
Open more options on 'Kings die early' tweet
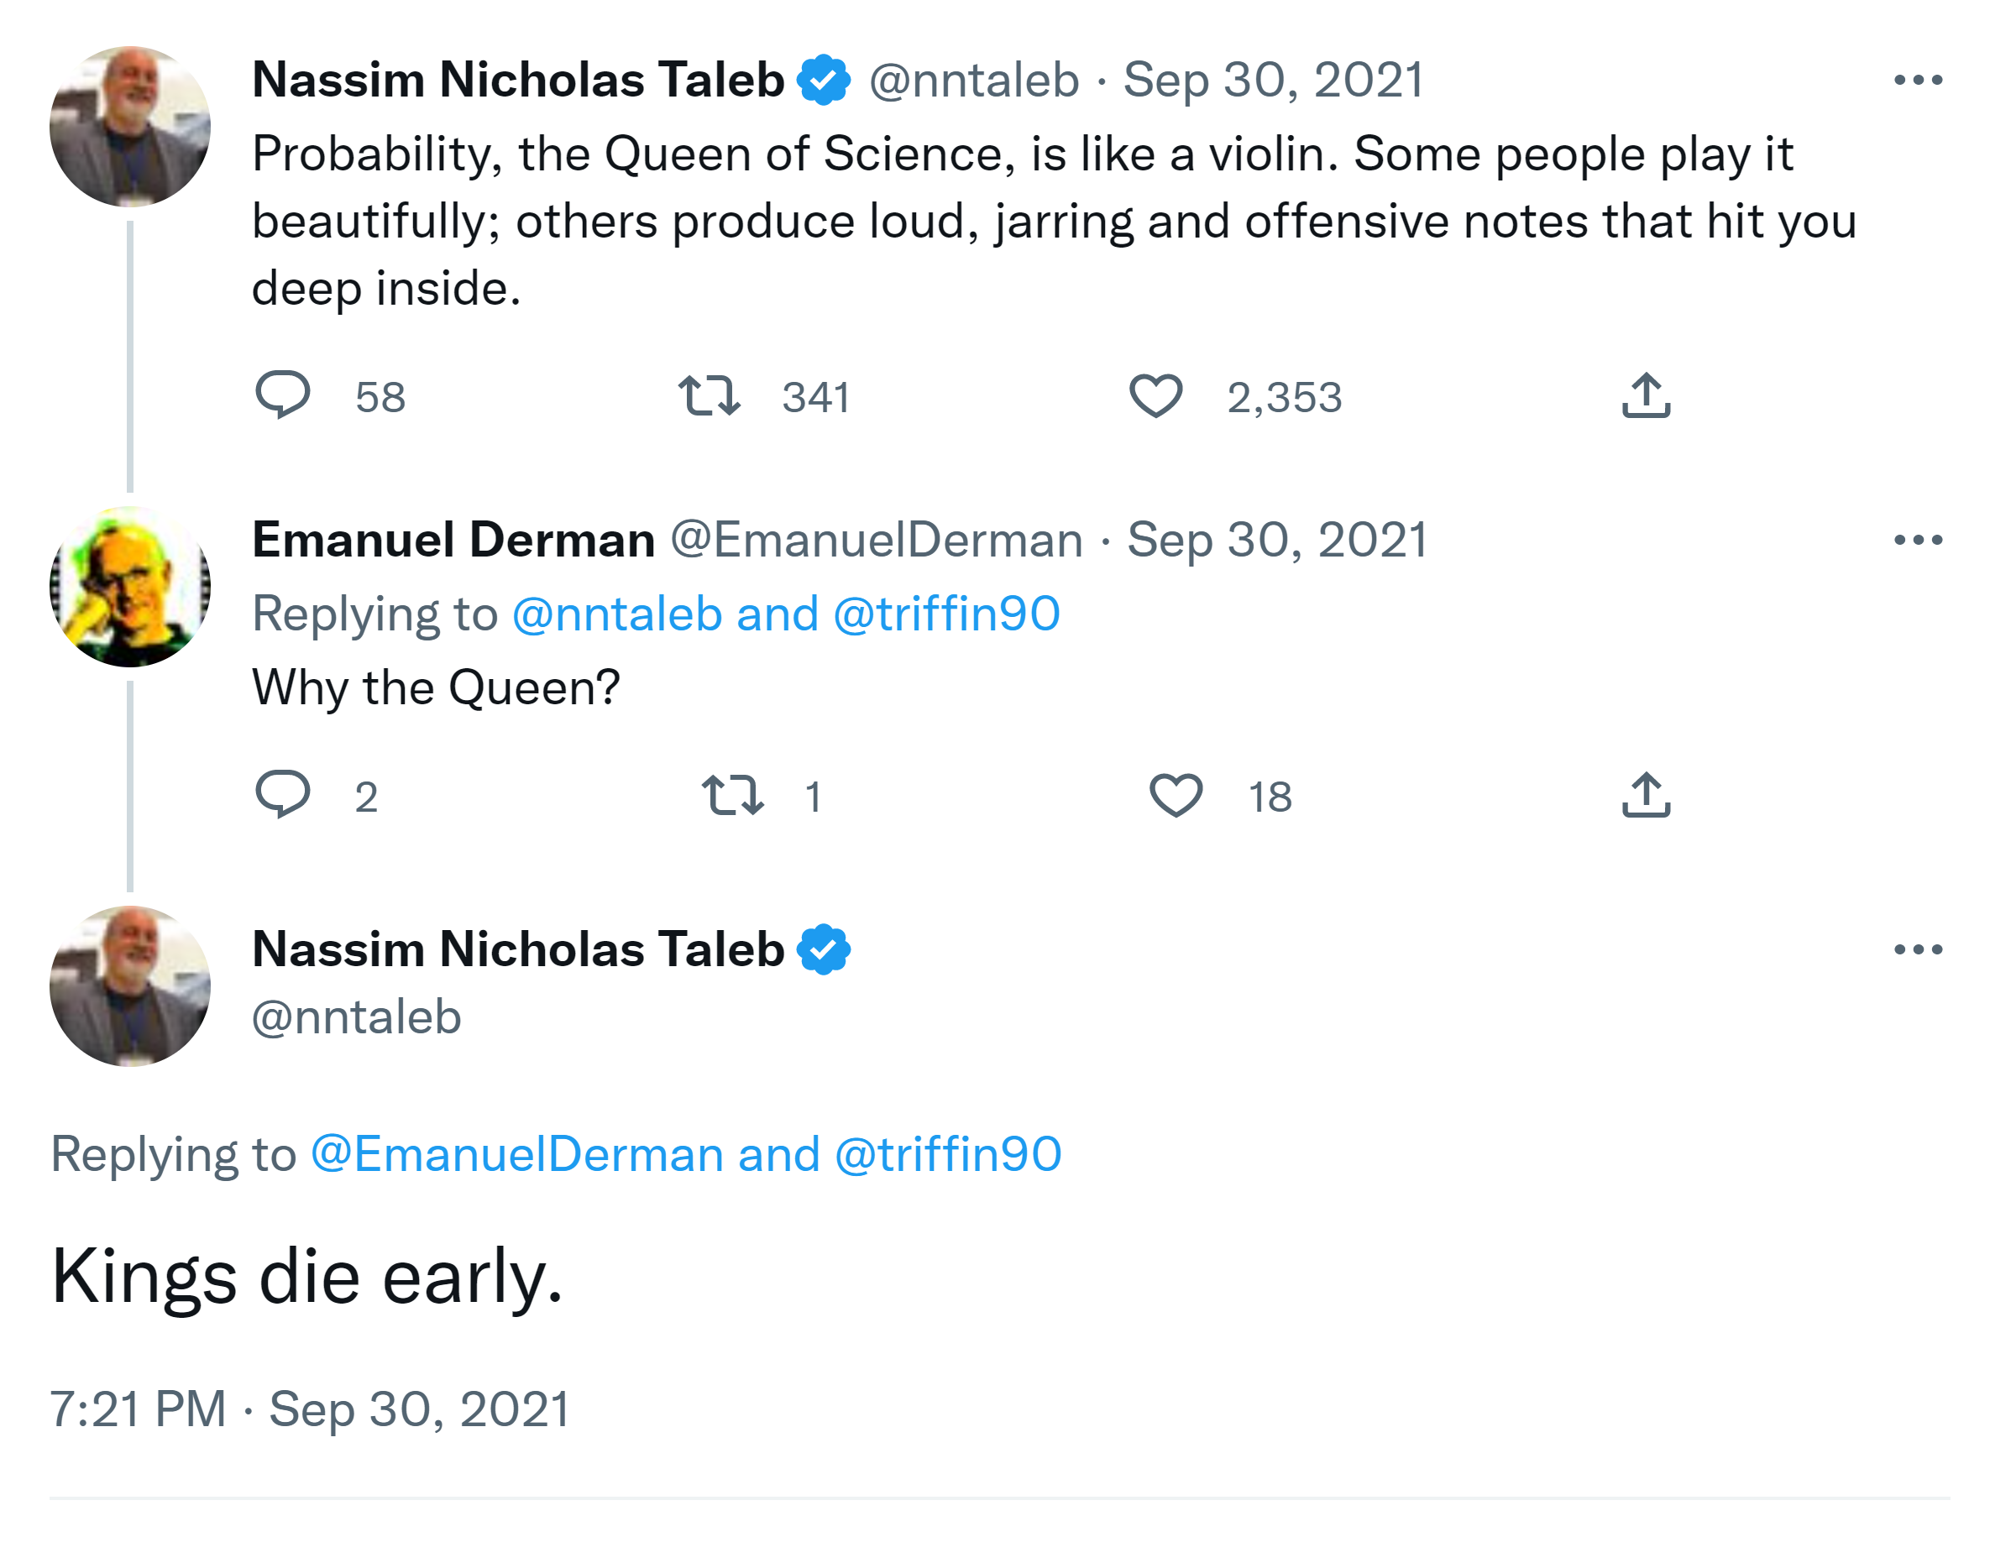[1917, 949]
